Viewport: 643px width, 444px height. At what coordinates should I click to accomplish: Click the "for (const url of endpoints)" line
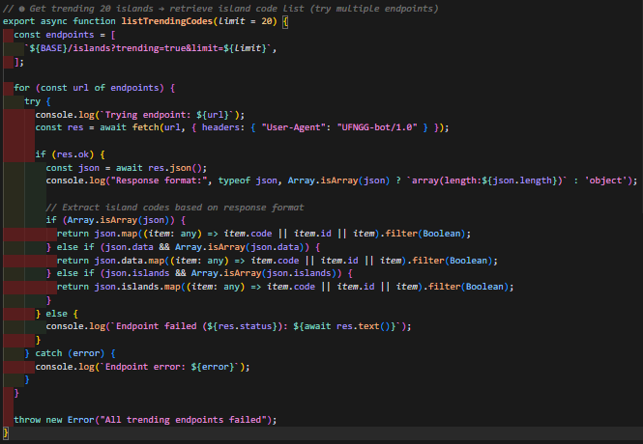click(95, 88)
